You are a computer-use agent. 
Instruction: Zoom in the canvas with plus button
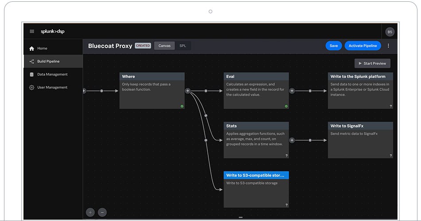tap(90, 213)
